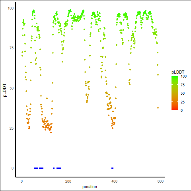
Task: Click the legend label 0
Action: pos(181,111)
